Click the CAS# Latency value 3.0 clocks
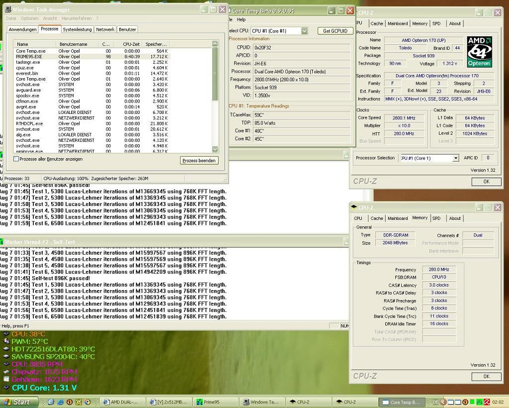509x408 pixels. pos(439,285)
